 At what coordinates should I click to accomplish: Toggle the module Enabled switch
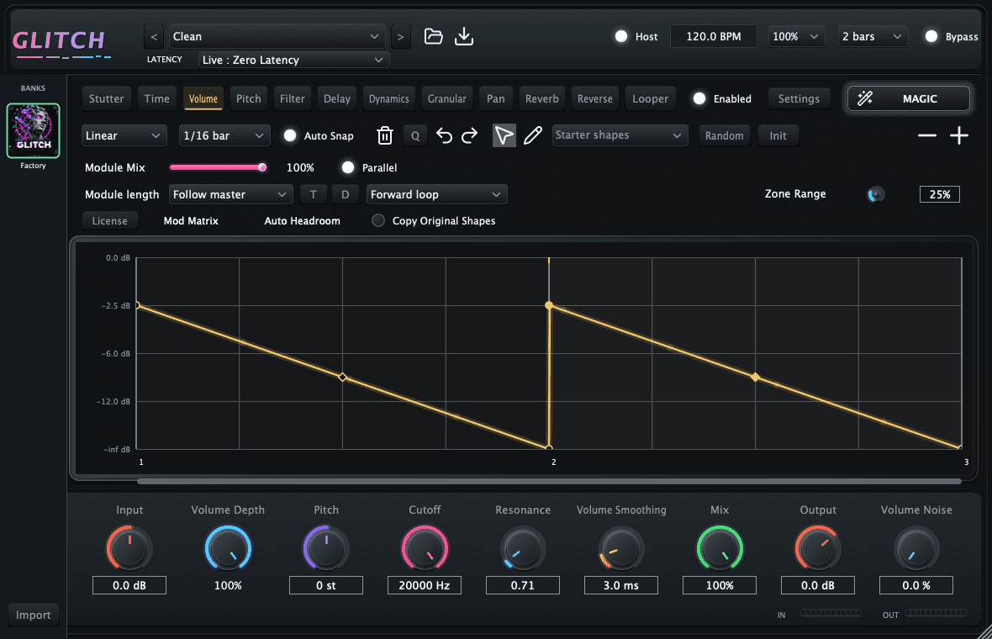[x=699, y=98]
